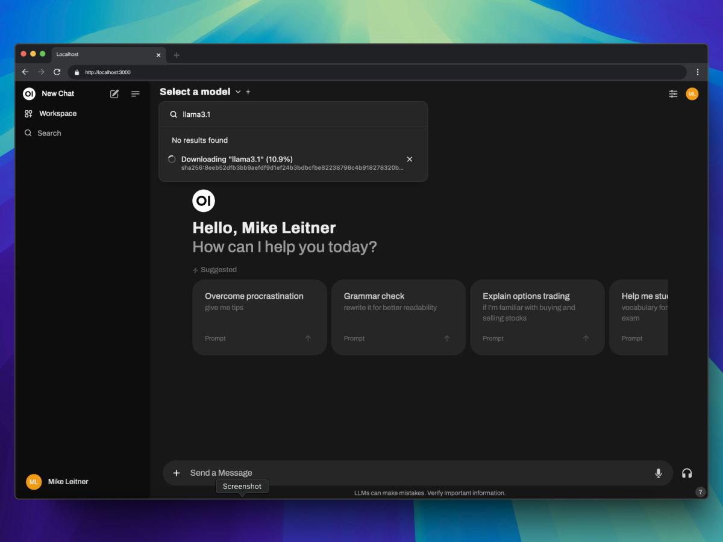Click Search in the sidebar
This screenshot has width=723, height=542.
point(49,133)
